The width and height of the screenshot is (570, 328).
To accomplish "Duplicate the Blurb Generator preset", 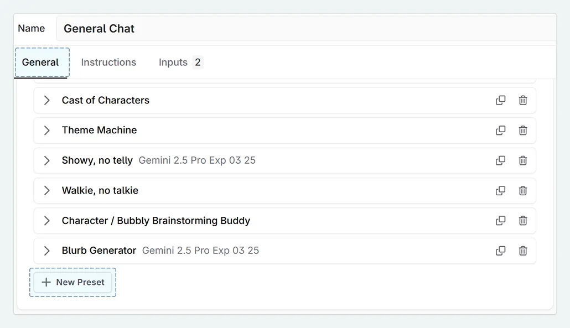I will 500,251.
